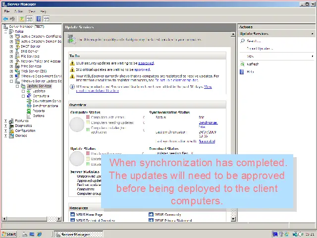Select the DHCP Server role icon
317x238 pixels.
[17, 46]
